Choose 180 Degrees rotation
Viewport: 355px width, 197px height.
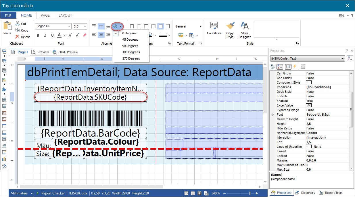coord(131,52)
